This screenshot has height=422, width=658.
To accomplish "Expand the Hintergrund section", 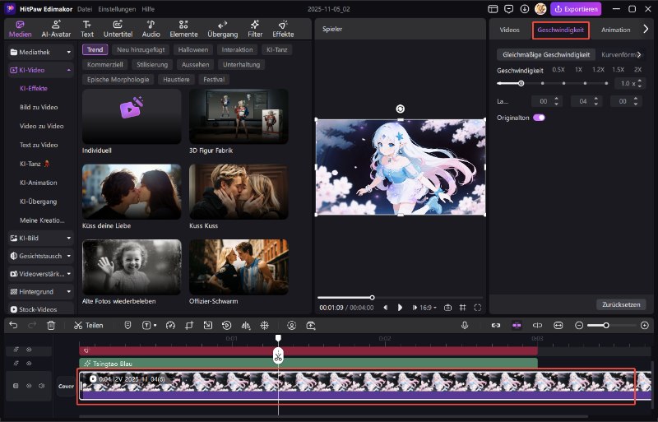I will 40,291.
